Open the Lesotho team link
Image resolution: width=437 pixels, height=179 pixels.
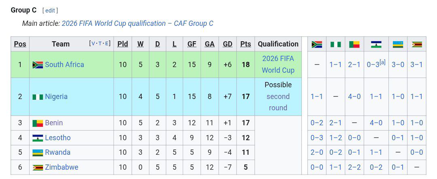click(x=58, y=138)
